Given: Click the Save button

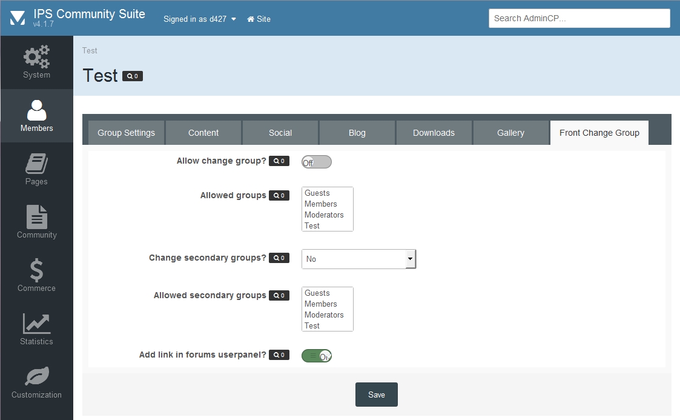Looking at the screenshot, I should coord(376,395).
